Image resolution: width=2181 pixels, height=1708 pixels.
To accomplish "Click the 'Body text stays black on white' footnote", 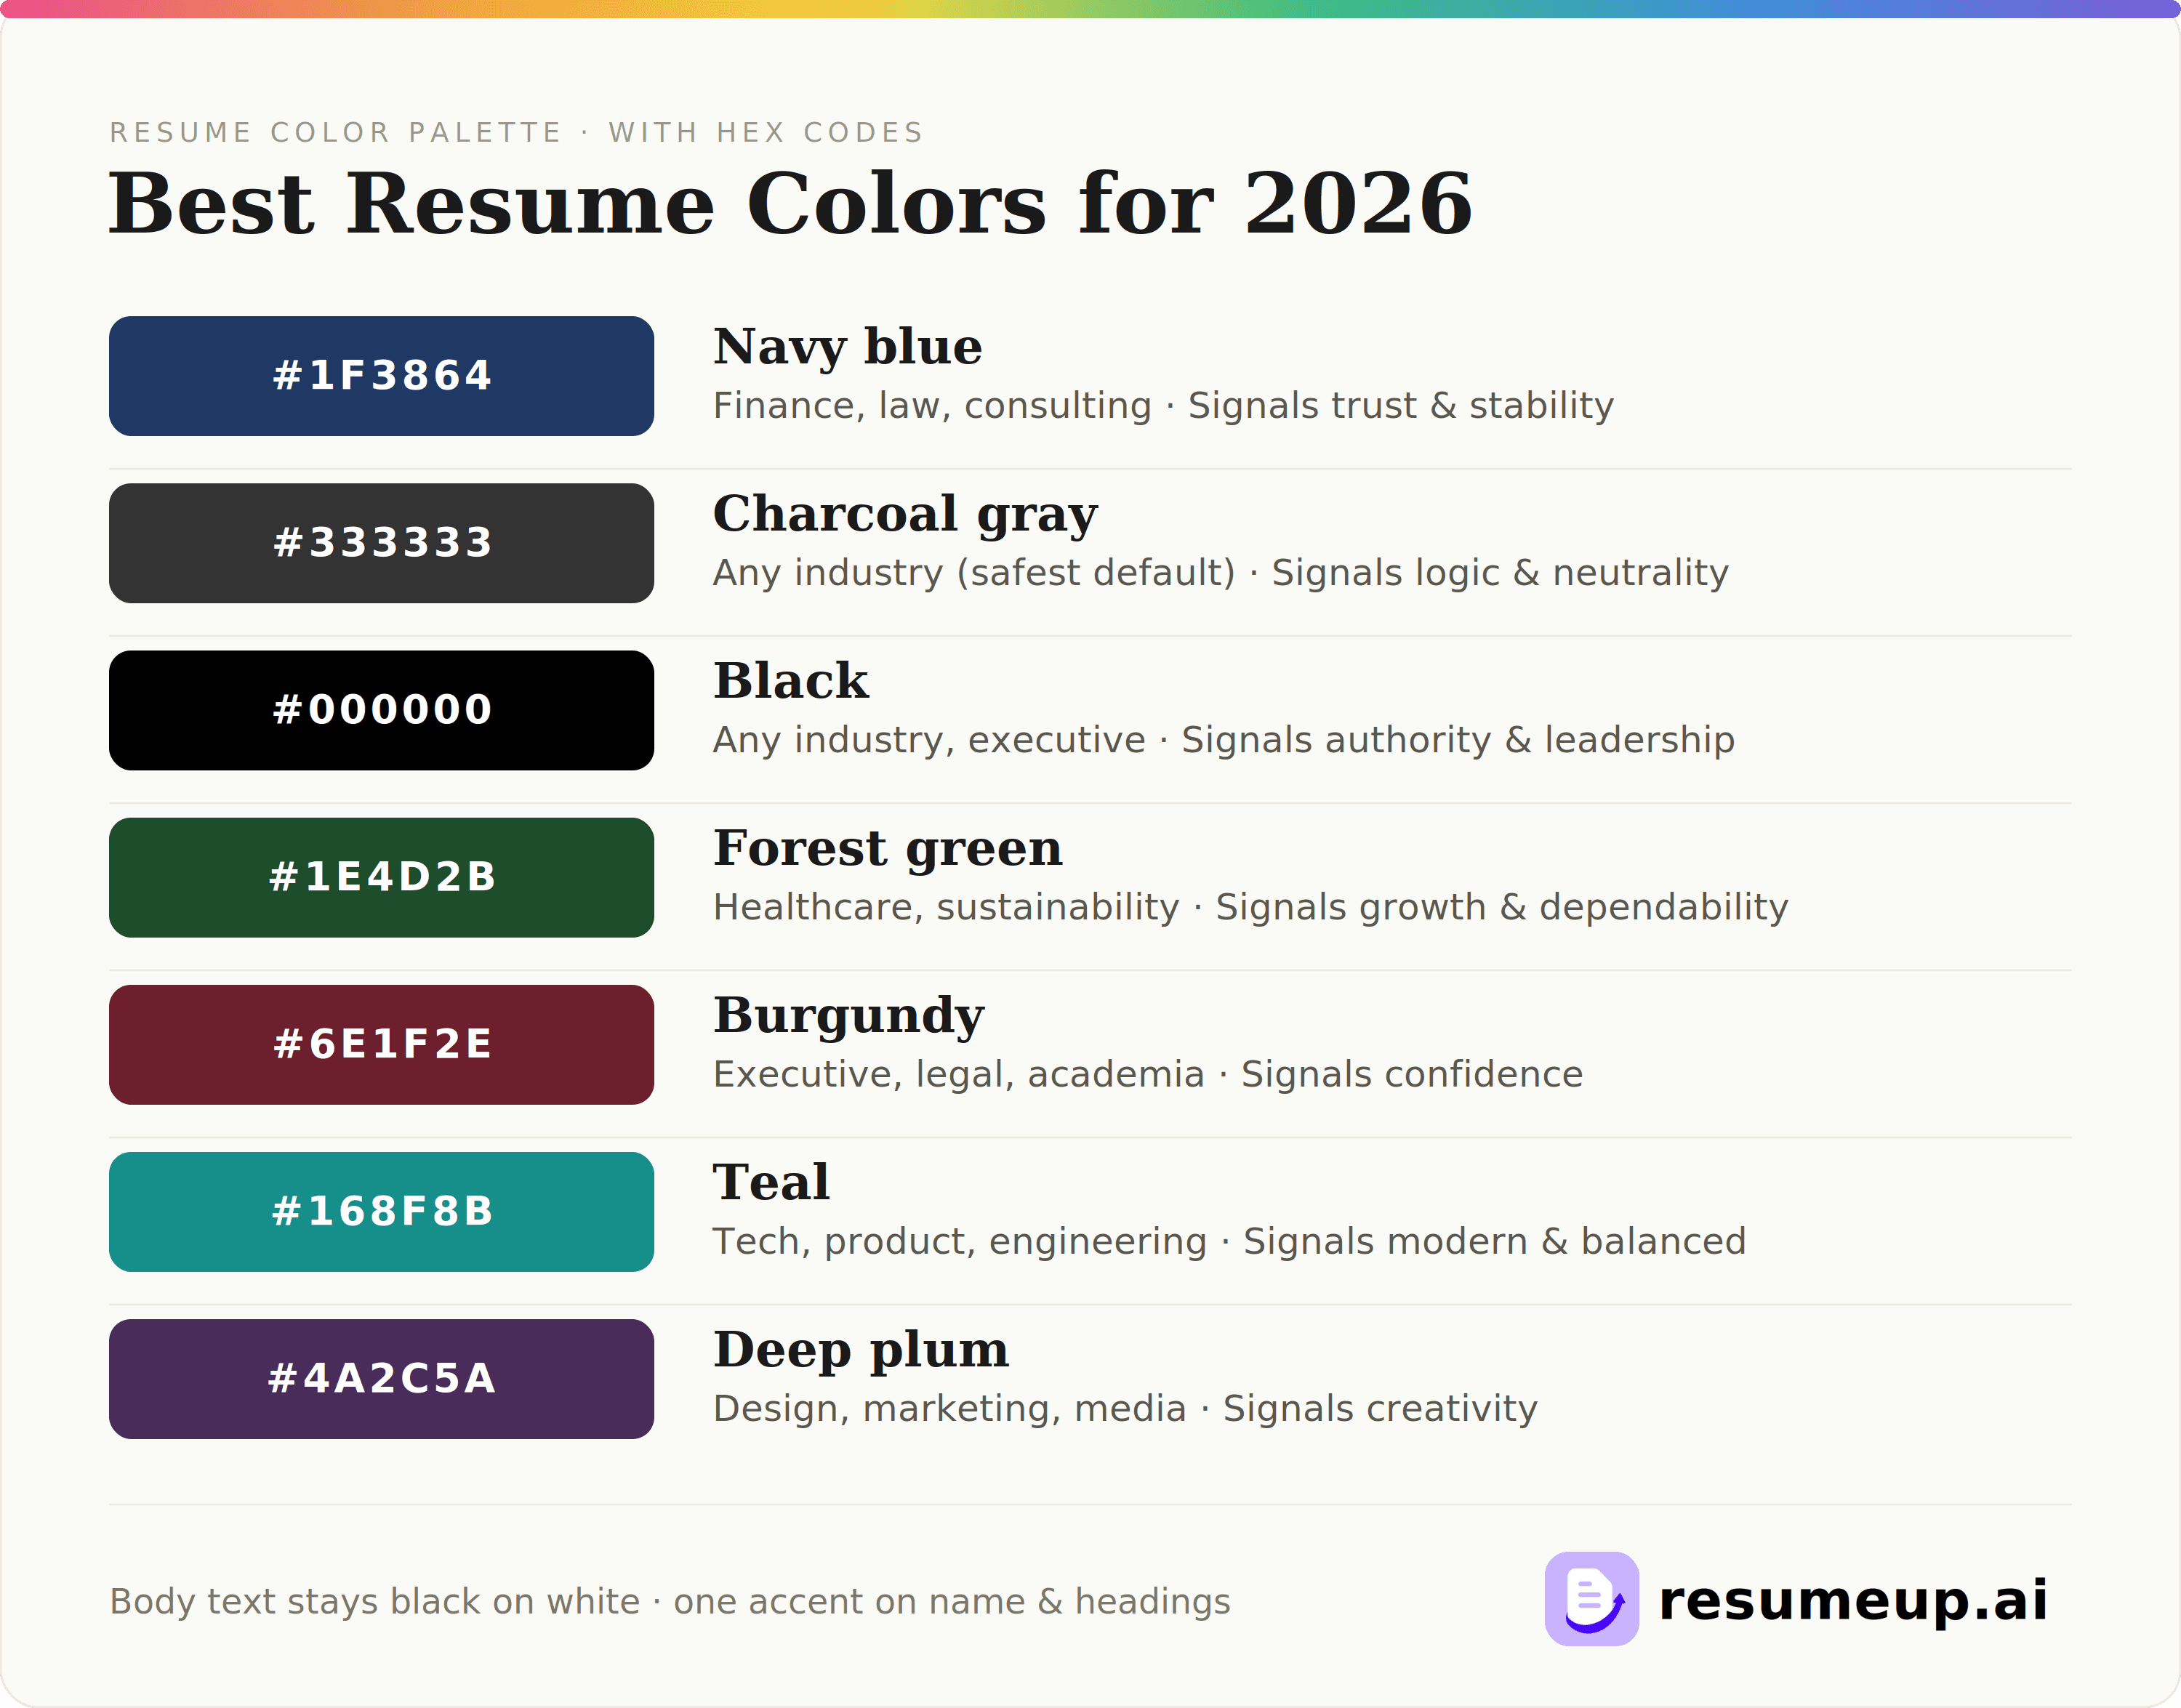I will (670, 1601).
